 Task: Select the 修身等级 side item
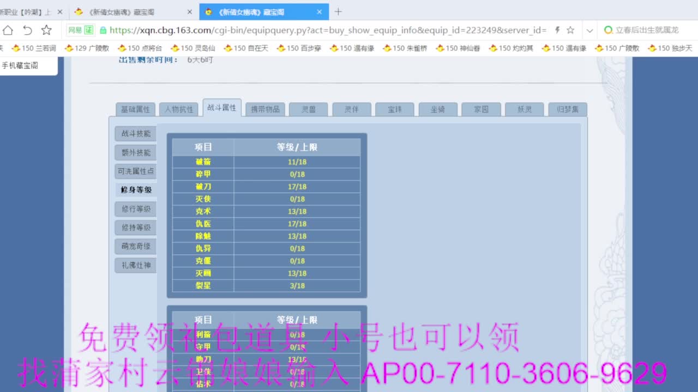136,190
